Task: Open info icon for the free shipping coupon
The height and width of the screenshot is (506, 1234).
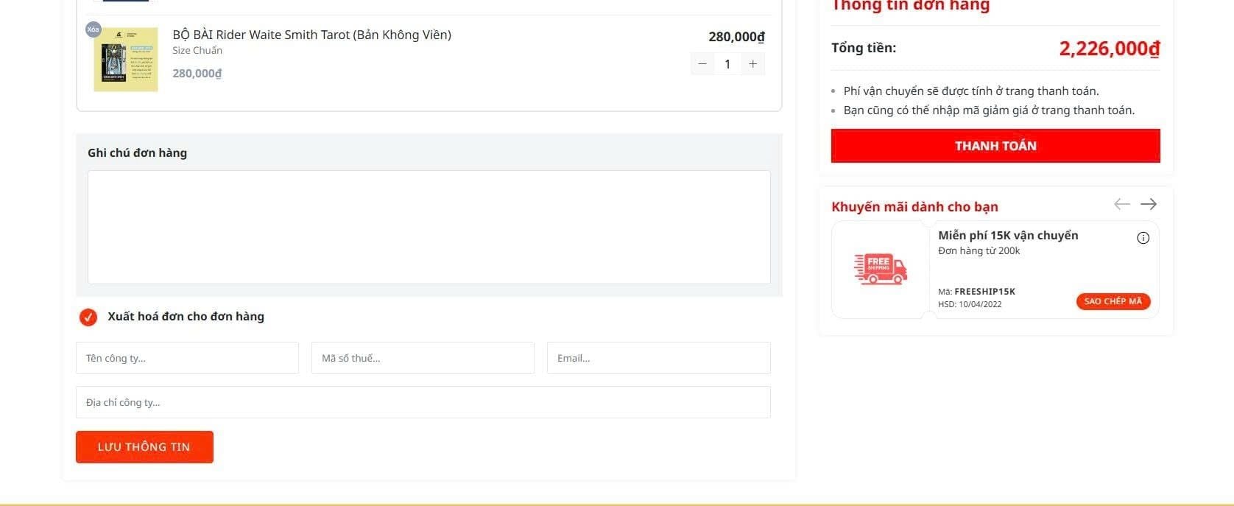Action: point(1143,238)
